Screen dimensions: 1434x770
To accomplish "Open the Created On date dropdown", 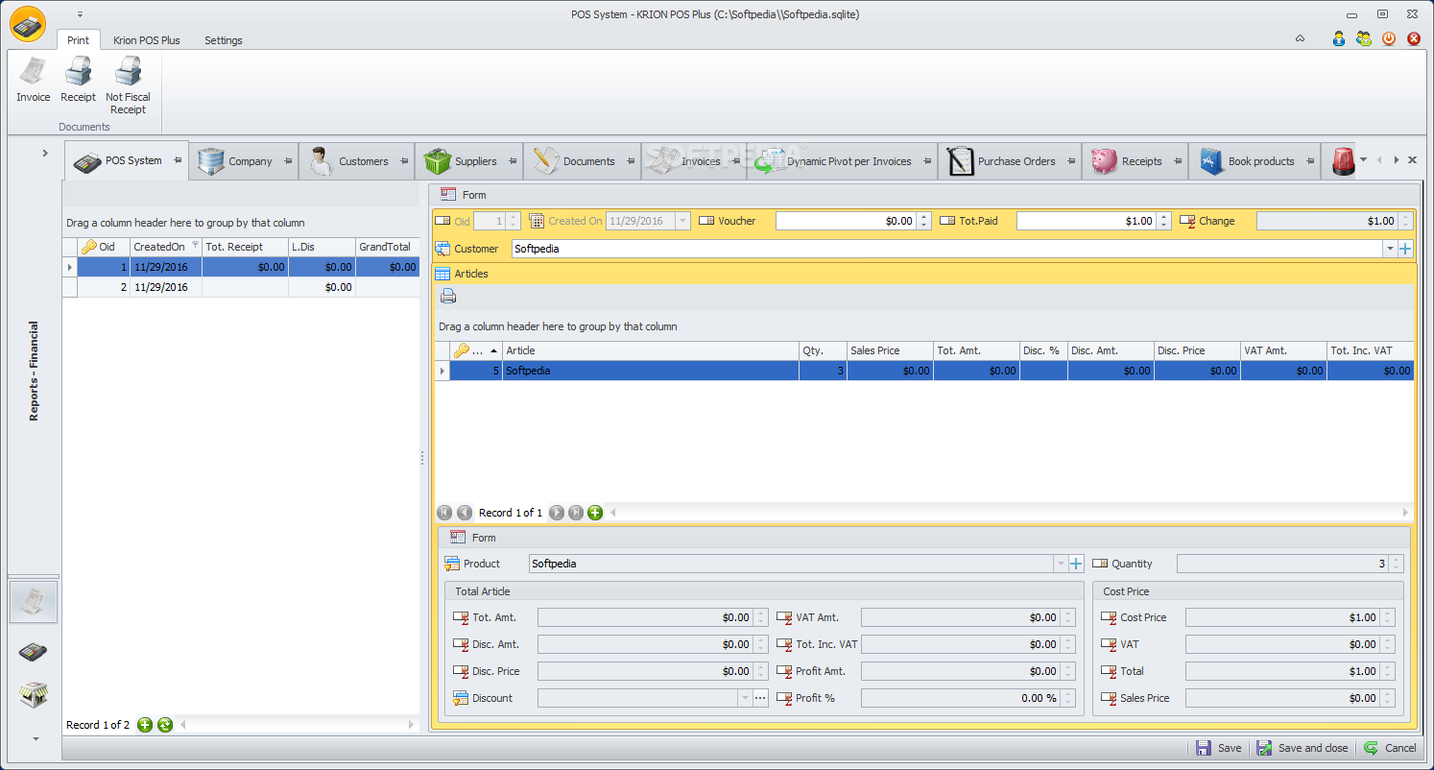I will tap(682, 221).
